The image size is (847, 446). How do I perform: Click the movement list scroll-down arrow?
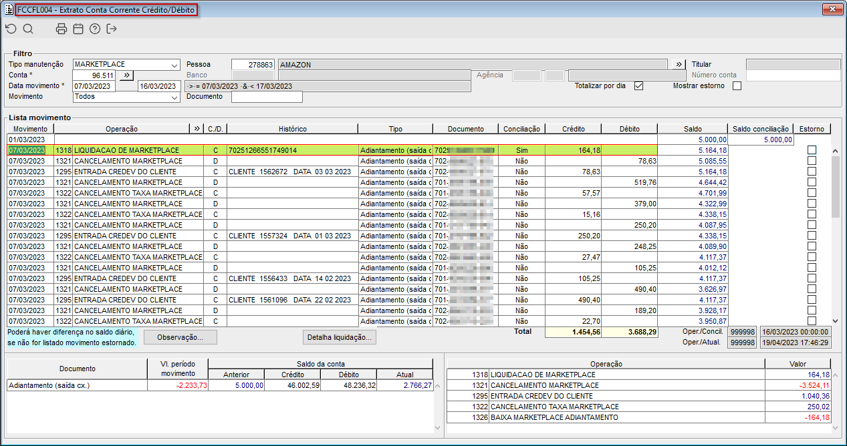(835, 321)
